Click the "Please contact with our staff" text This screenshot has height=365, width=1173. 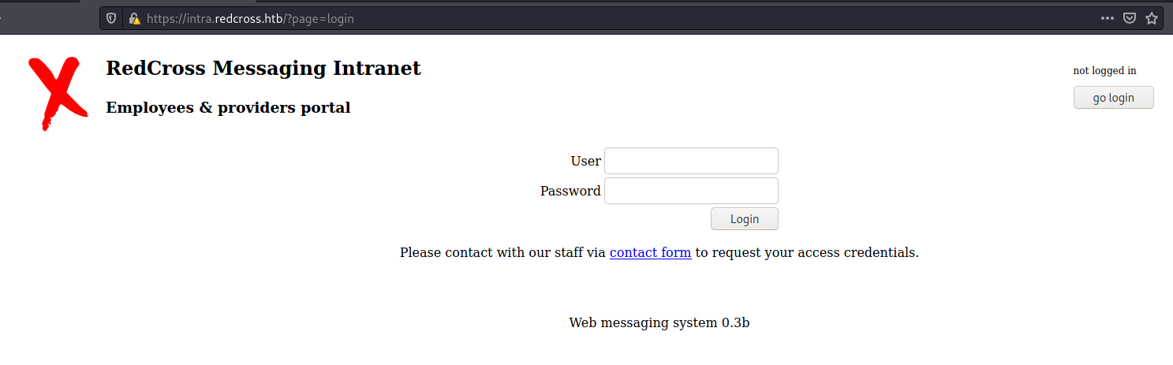491,253
